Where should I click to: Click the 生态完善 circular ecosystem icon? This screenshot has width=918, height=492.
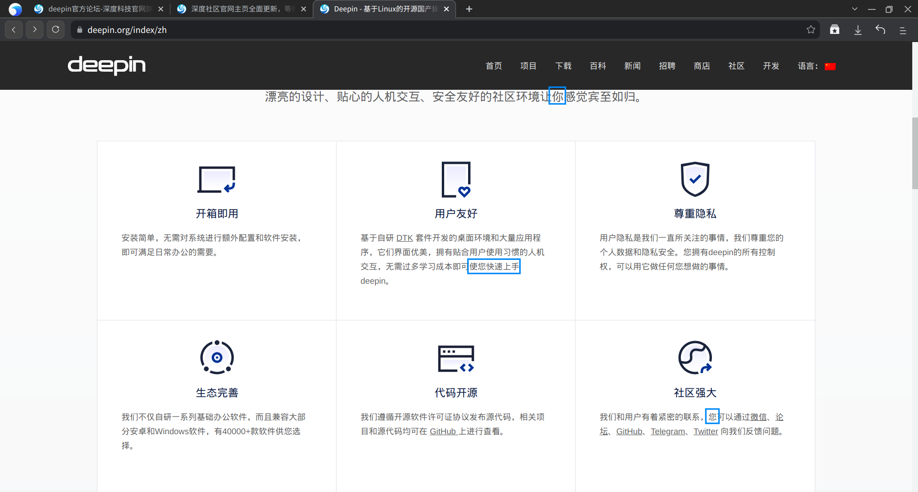(216, 358)
